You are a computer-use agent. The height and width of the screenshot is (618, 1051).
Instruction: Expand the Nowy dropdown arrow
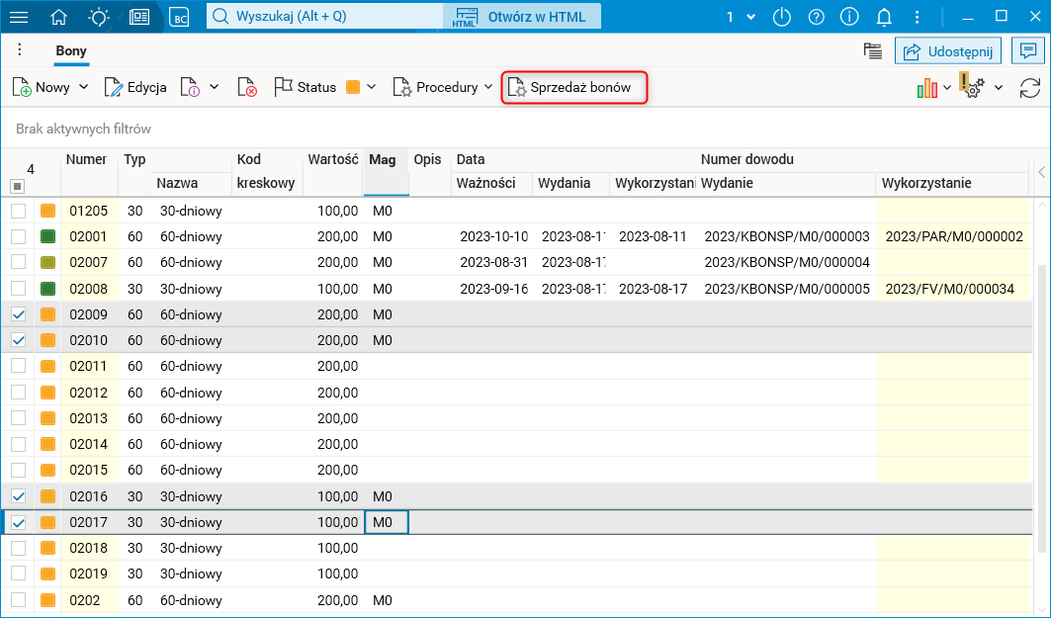pos(83,87)
